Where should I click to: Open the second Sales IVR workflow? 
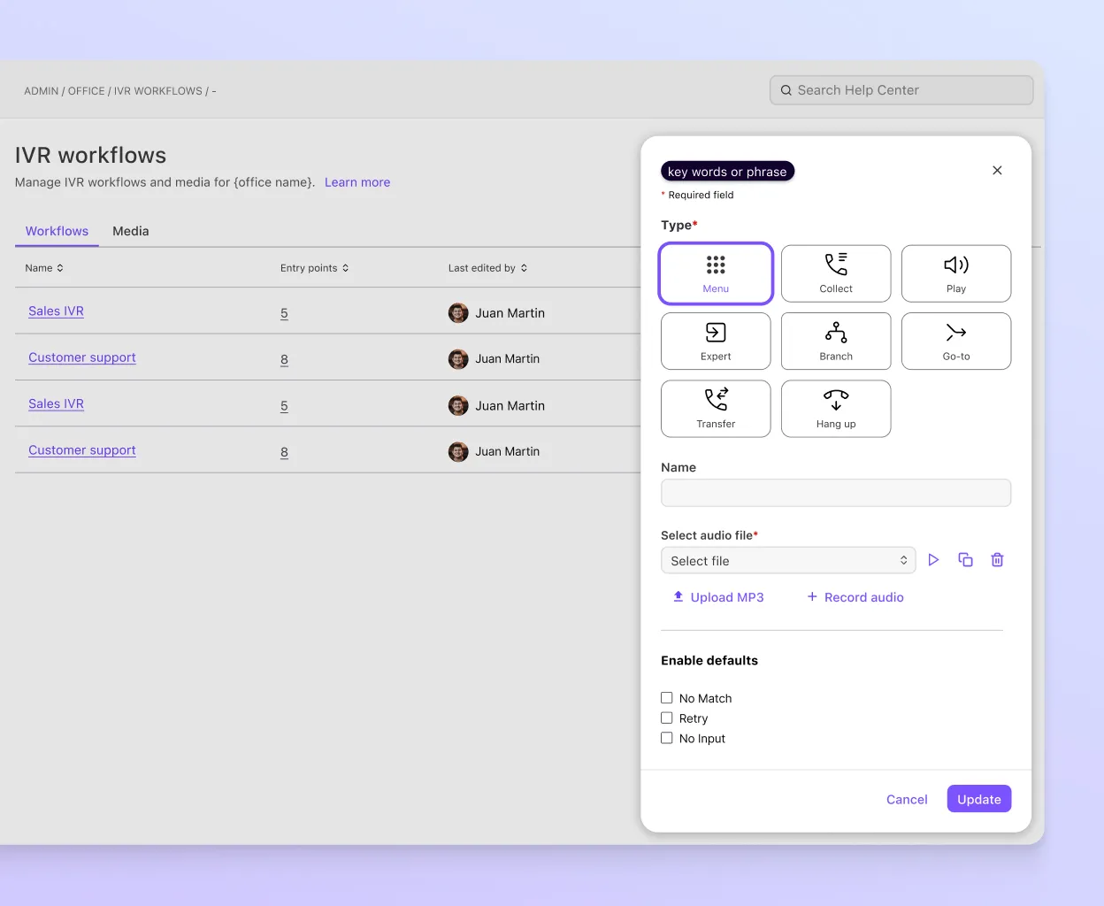coord(56,403)
